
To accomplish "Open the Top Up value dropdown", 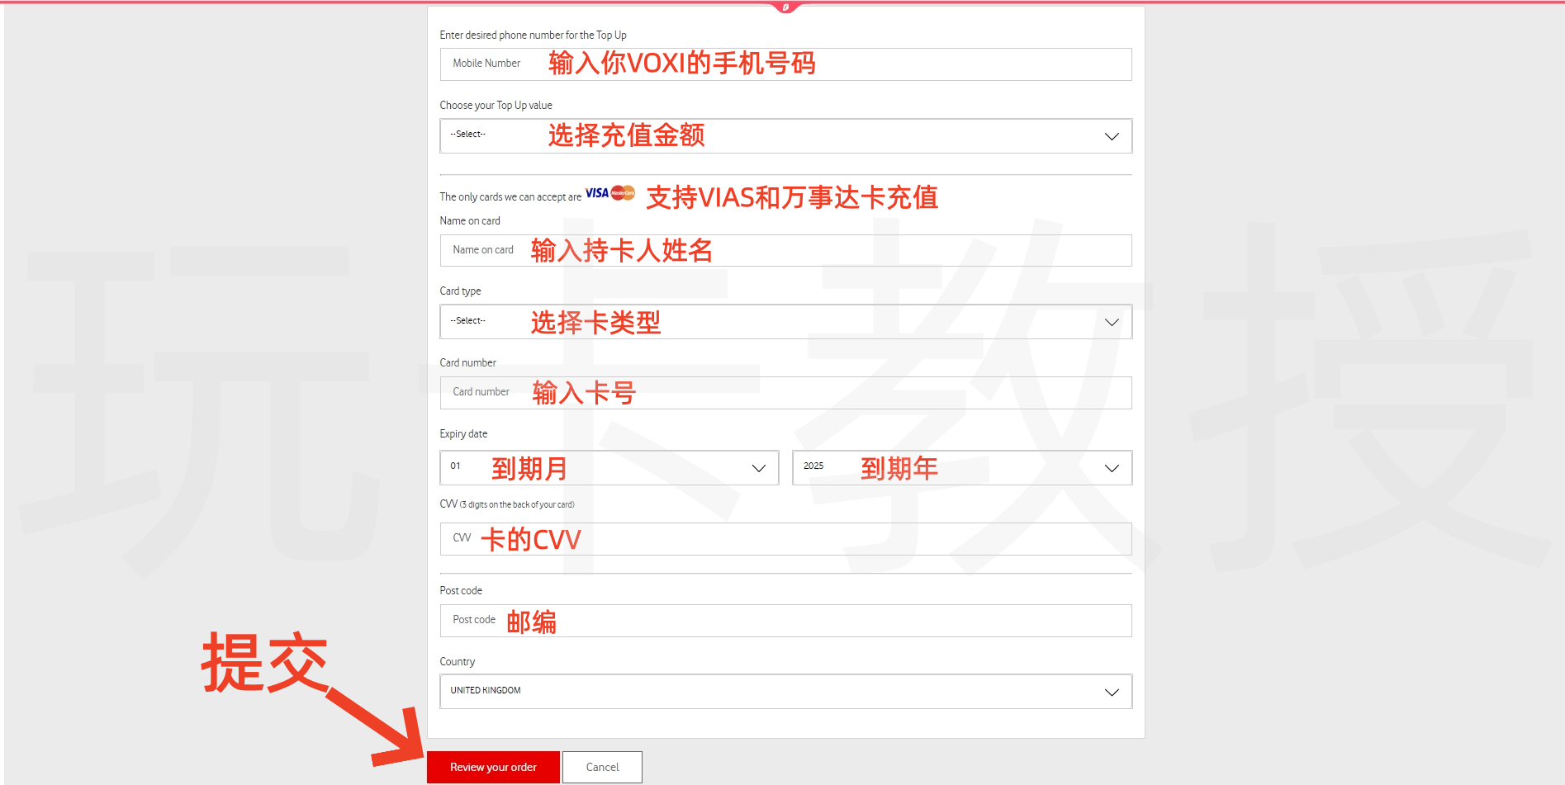I will 785,136.
